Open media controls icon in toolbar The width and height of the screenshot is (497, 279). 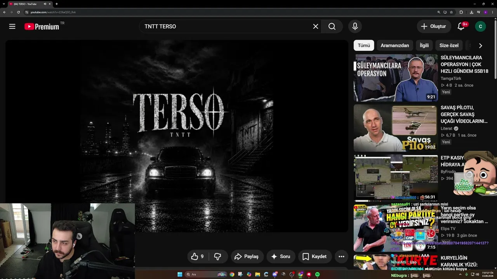pyautogui.click(x=478, y=12)
